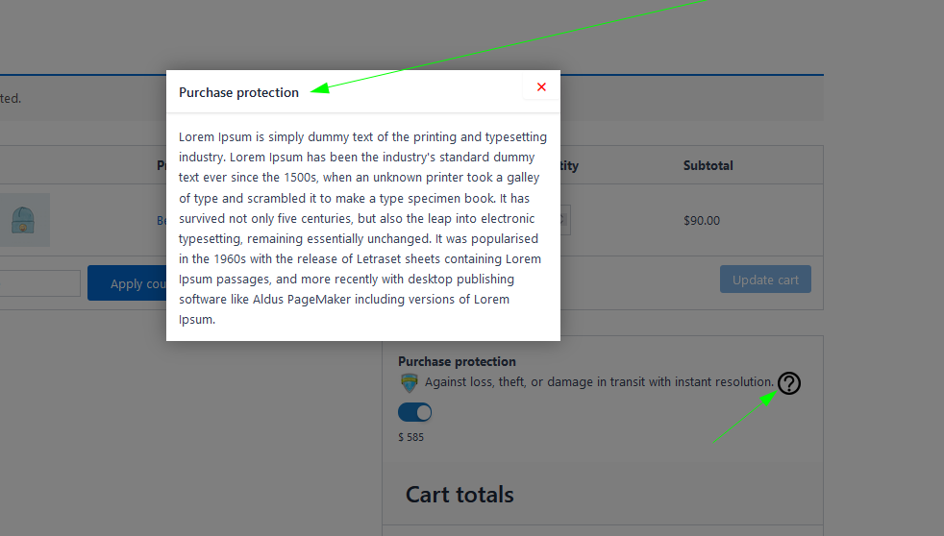Click the Purchase protection popup title

238,92
